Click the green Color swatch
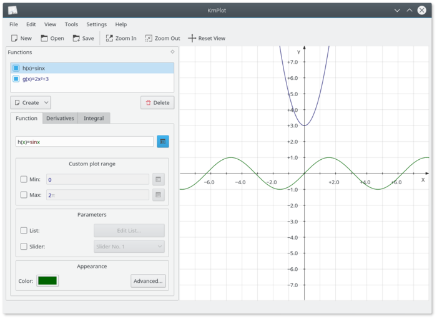The height and width of the screenshot is (319, 437). pyautogui.click(x=47, y=281)
